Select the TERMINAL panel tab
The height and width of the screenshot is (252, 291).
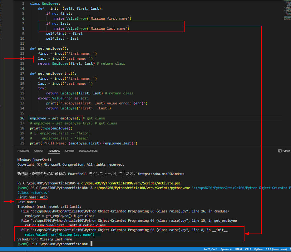click(54, 151)
